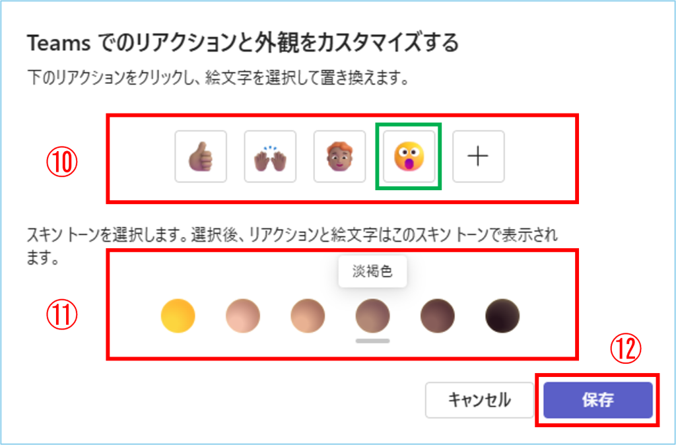Click the circled number 11 marker
The image size is (676, 445).
click(62, 316)
